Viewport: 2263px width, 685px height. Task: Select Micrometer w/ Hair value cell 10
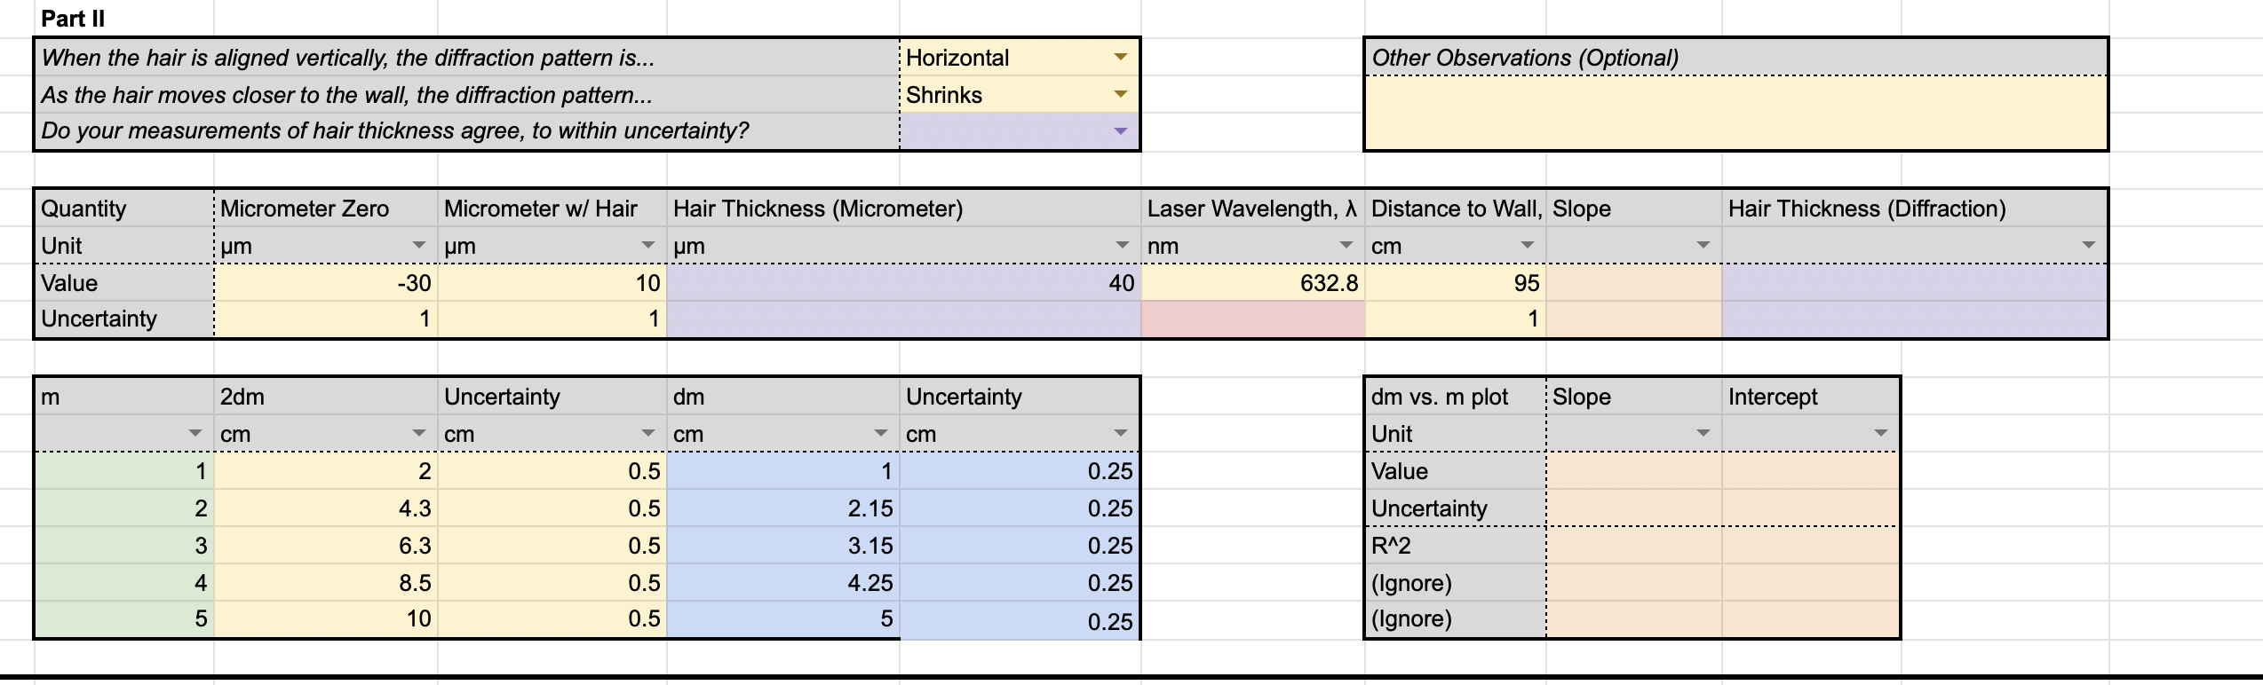(x=552, y=283)
